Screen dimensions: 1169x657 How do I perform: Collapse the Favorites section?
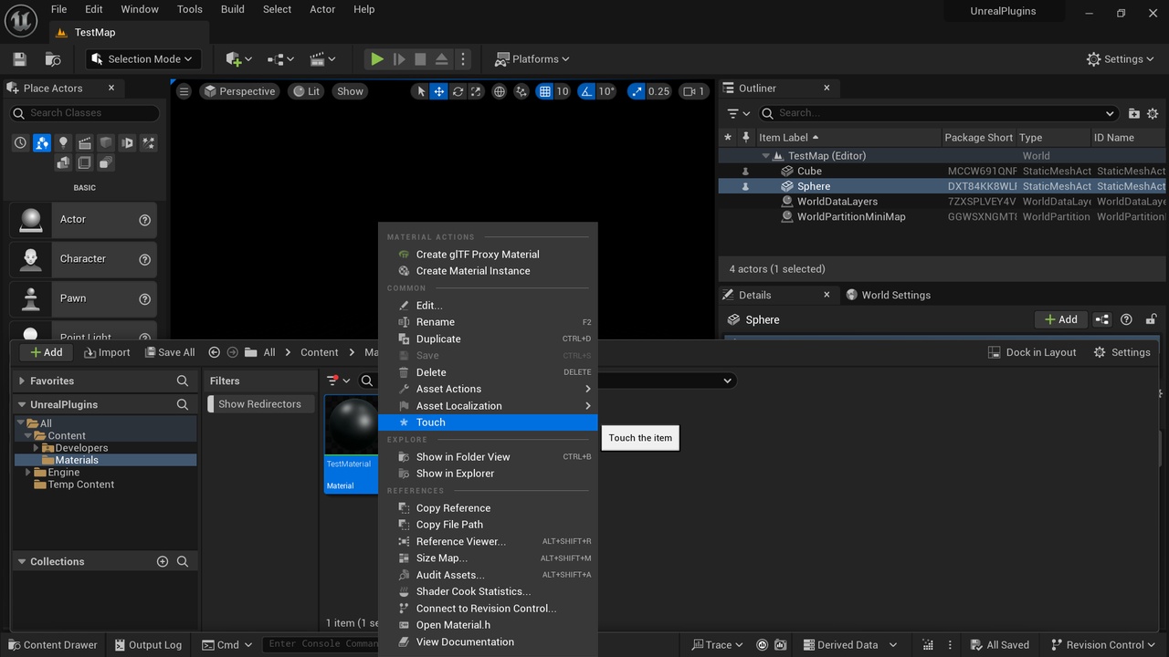22,381
